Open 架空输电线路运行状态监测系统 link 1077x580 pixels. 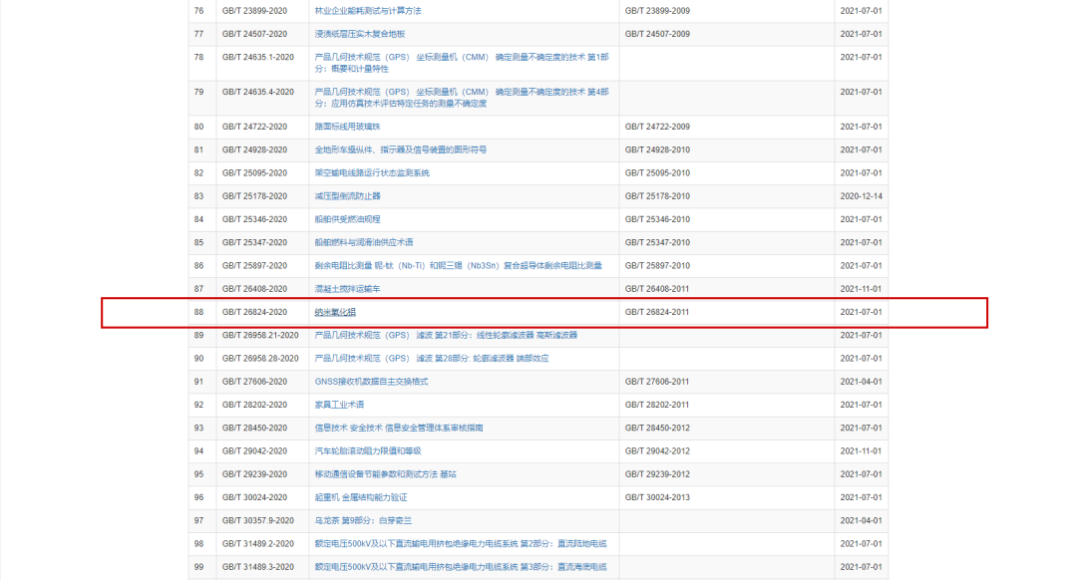[x=372, y=173]
